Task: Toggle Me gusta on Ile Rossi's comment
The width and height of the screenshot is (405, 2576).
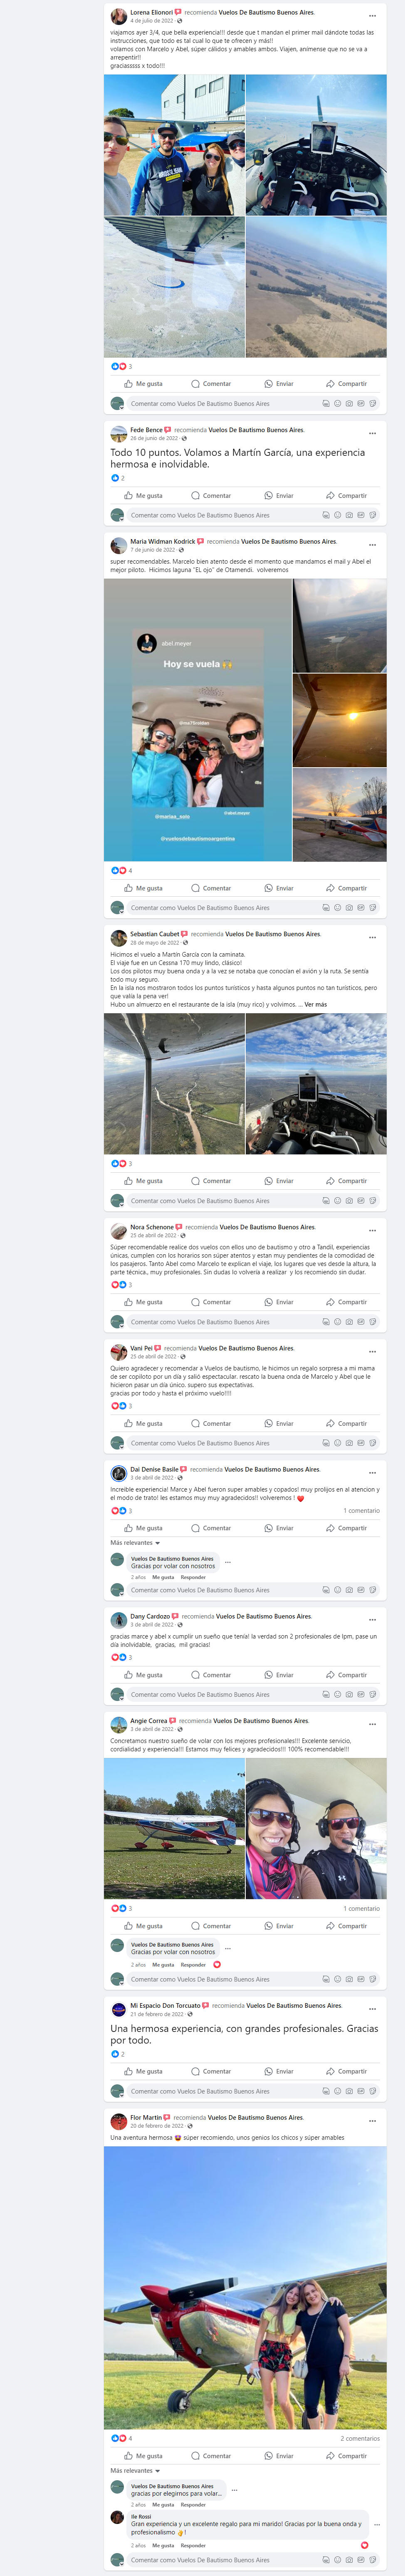Action: coord(163,2545)
